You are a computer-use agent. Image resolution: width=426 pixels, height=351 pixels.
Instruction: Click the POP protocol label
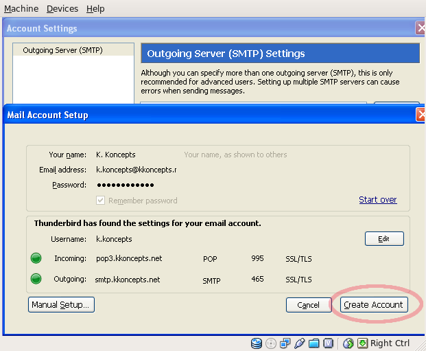pos(210,259)
